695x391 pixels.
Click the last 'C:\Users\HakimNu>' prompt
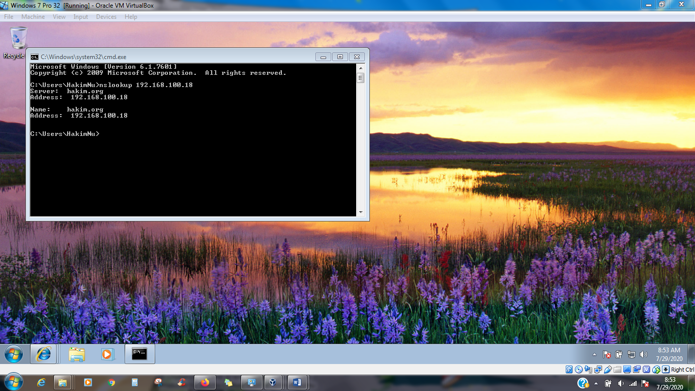click(65, 134)
